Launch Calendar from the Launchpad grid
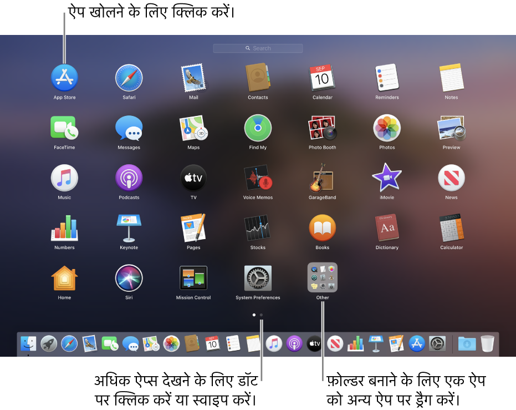Image resolution: width=516 pixels, height=410 pixels. [x=323, y=78]
